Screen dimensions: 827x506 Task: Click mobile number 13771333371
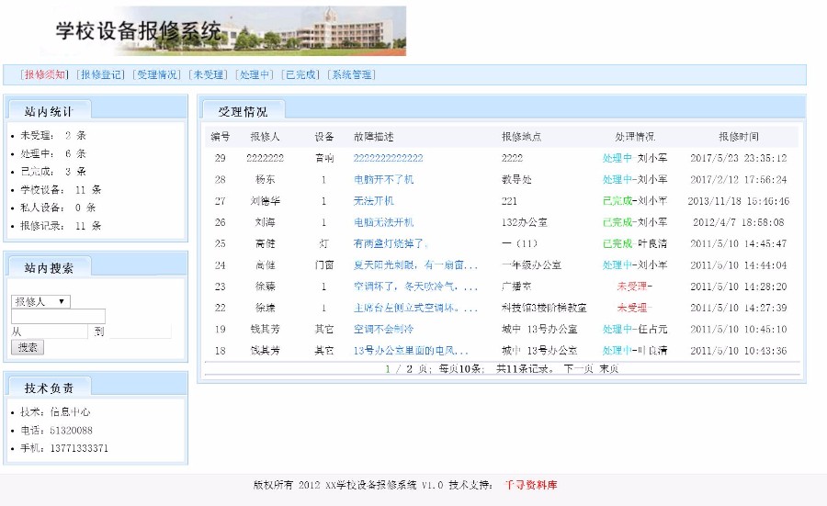(x=79, y=448)
